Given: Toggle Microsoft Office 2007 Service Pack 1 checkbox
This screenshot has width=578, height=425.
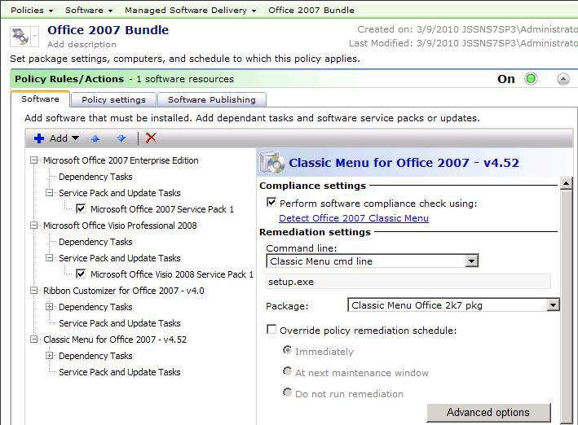Looking at the screenshot, I should [81, 208].
